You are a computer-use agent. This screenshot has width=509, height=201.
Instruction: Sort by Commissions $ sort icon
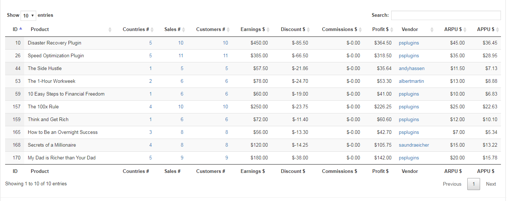(x=360, y=30)
